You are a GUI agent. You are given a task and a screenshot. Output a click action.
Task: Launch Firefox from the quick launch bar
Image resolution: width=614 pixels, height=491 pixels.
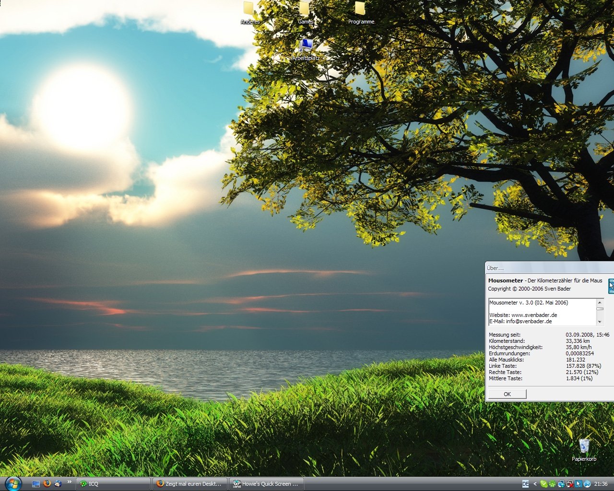pos(47,484)
